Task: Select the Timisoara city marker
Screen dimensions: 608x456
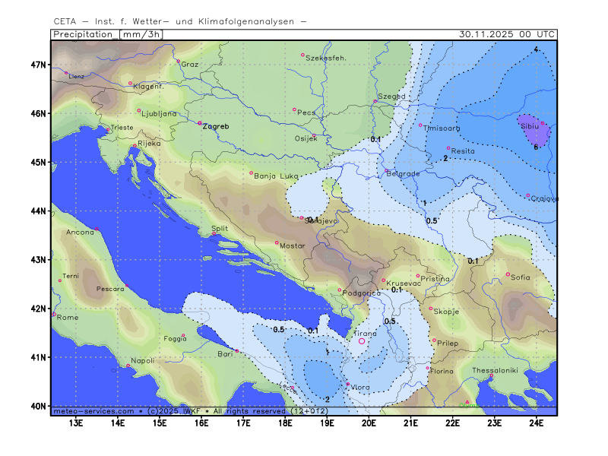Action: click(x=420, y=125)
